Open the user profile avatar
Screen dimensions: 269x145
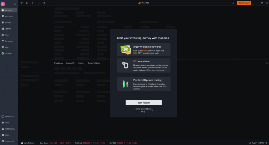pyautogui.click(x=3, y=4)
